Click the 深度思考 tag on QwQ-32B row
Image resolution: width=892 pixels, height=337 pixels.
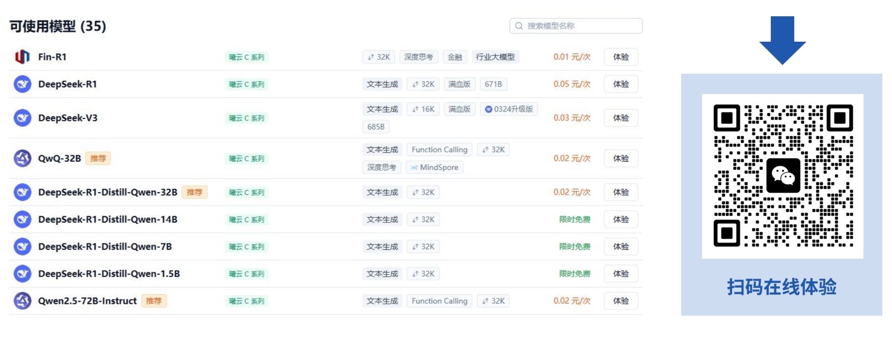pos(382,167)
